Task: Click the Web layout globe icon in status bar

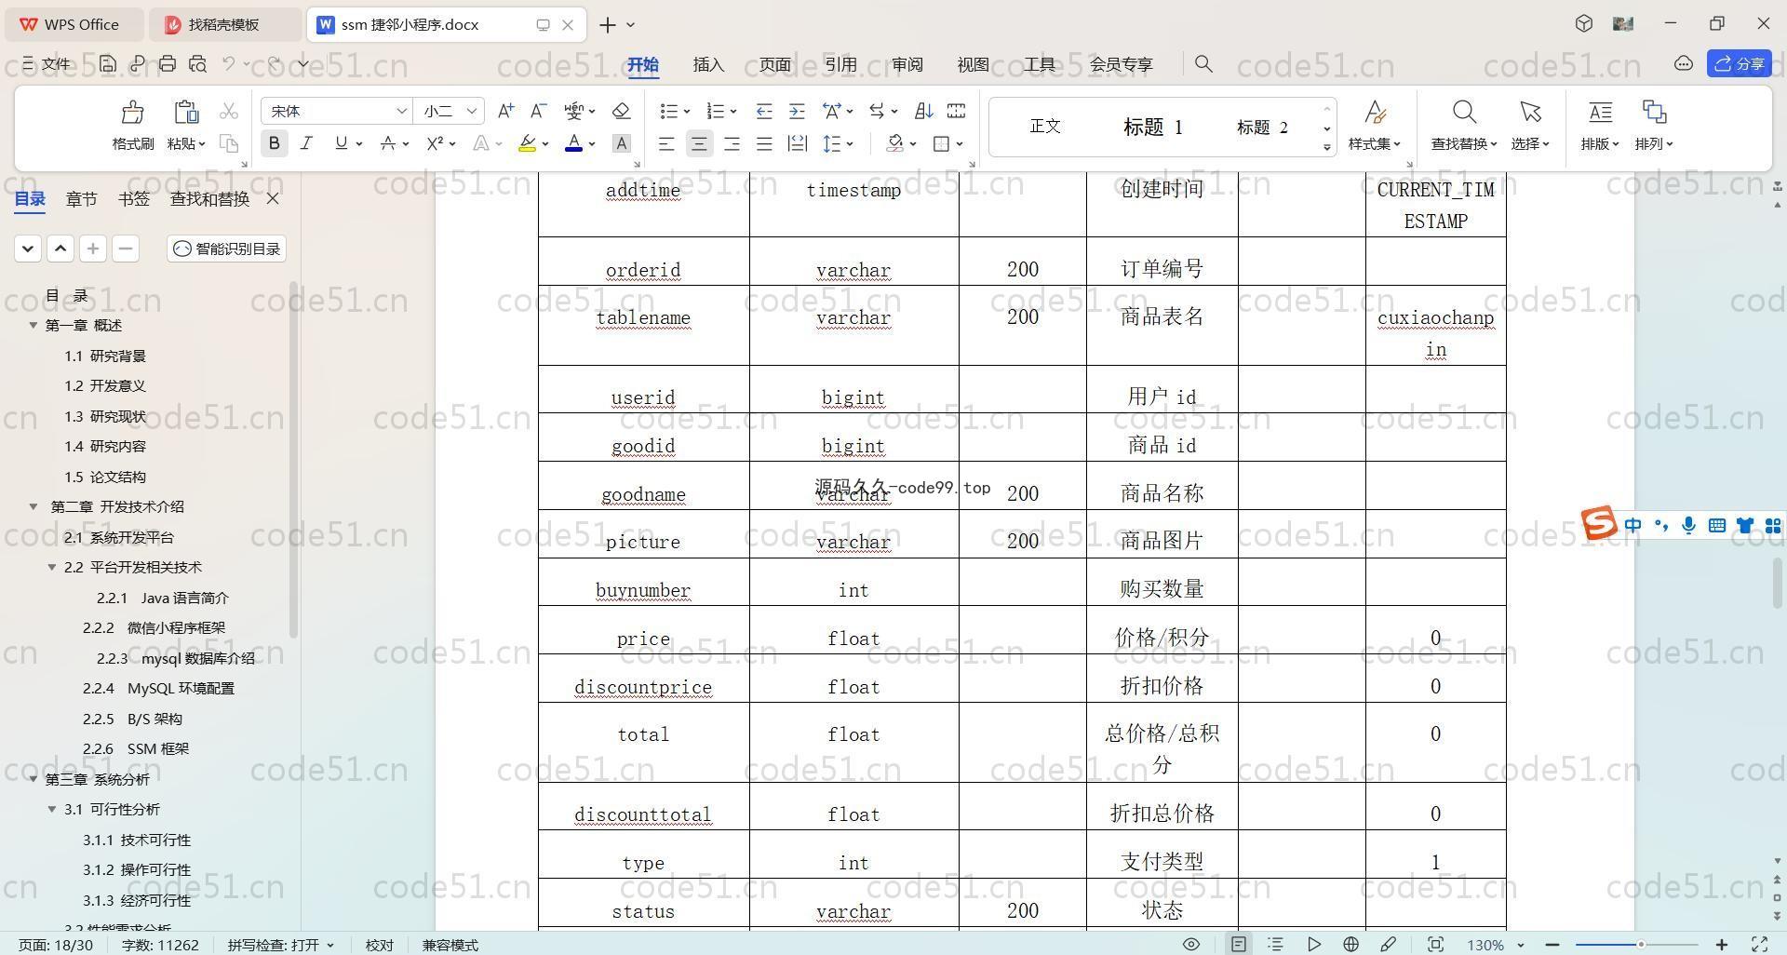Action: coord(1350,944)
